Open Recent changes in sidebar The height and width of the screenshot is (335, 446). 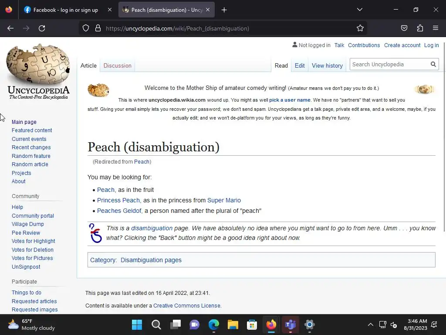coord(31,147)
